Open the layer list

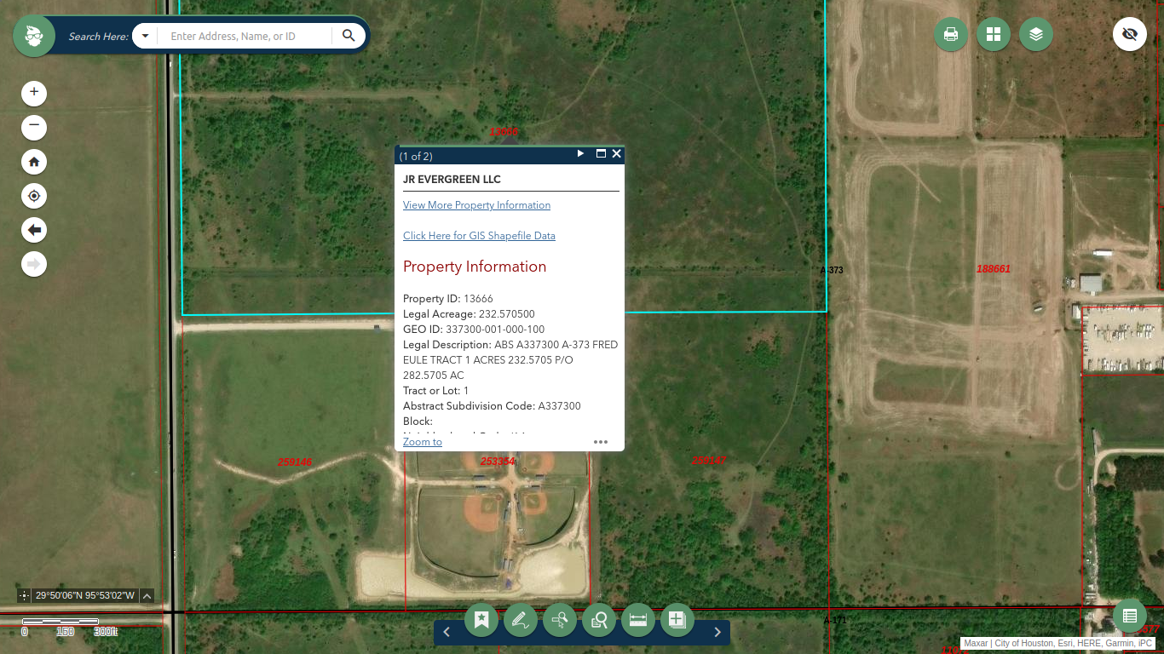coord(1036,34)
